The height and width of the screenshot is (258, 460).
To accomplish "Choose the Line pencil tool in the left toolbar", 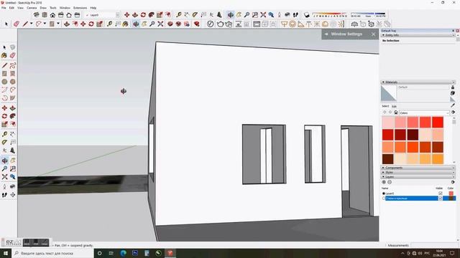I will point(4,65).
